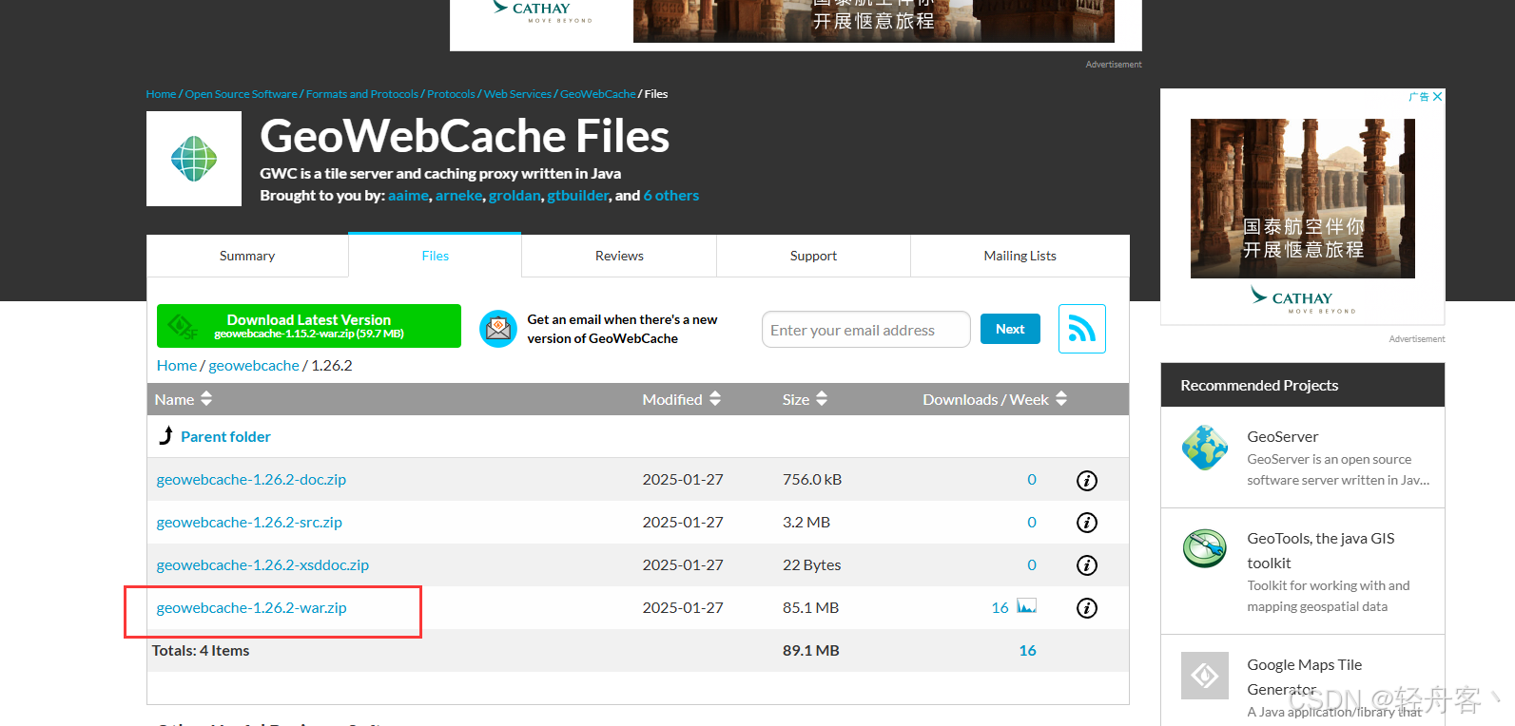Viewport: 1515px width, 726px height.
Task: Open GeoServer recommended project title
Action: pyautogui.click(x=1283, y=437)
